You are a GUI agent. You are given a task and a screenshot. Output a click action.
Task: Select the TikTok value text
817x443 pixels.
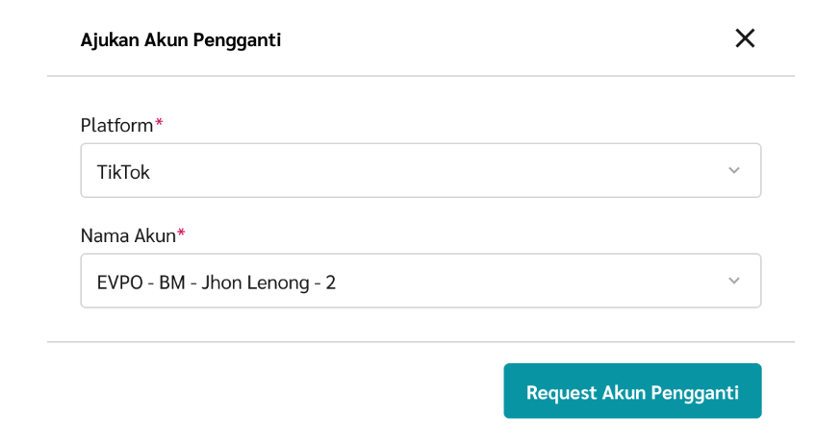tap(124, 172)
